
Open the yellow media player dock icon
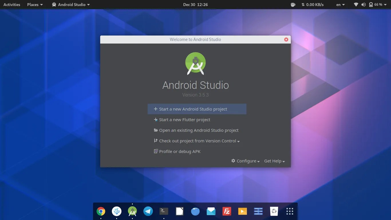coord(242,211)
